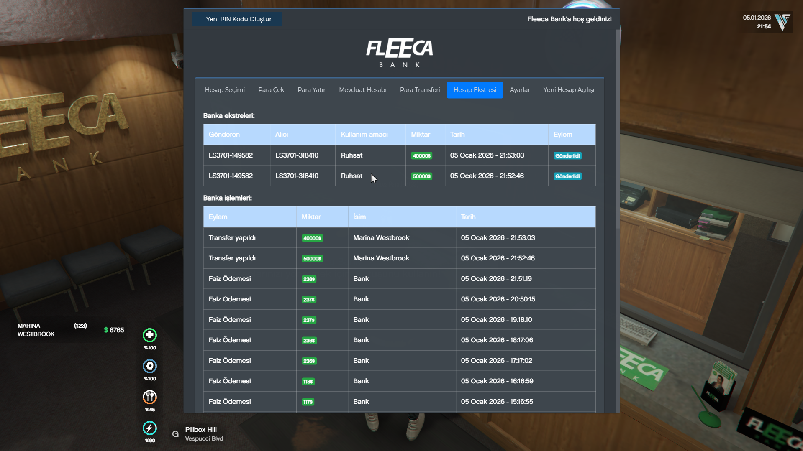Click the 05.01.2026 date in the corner
The width and height of the screenshot is (803, 451).
757,18
